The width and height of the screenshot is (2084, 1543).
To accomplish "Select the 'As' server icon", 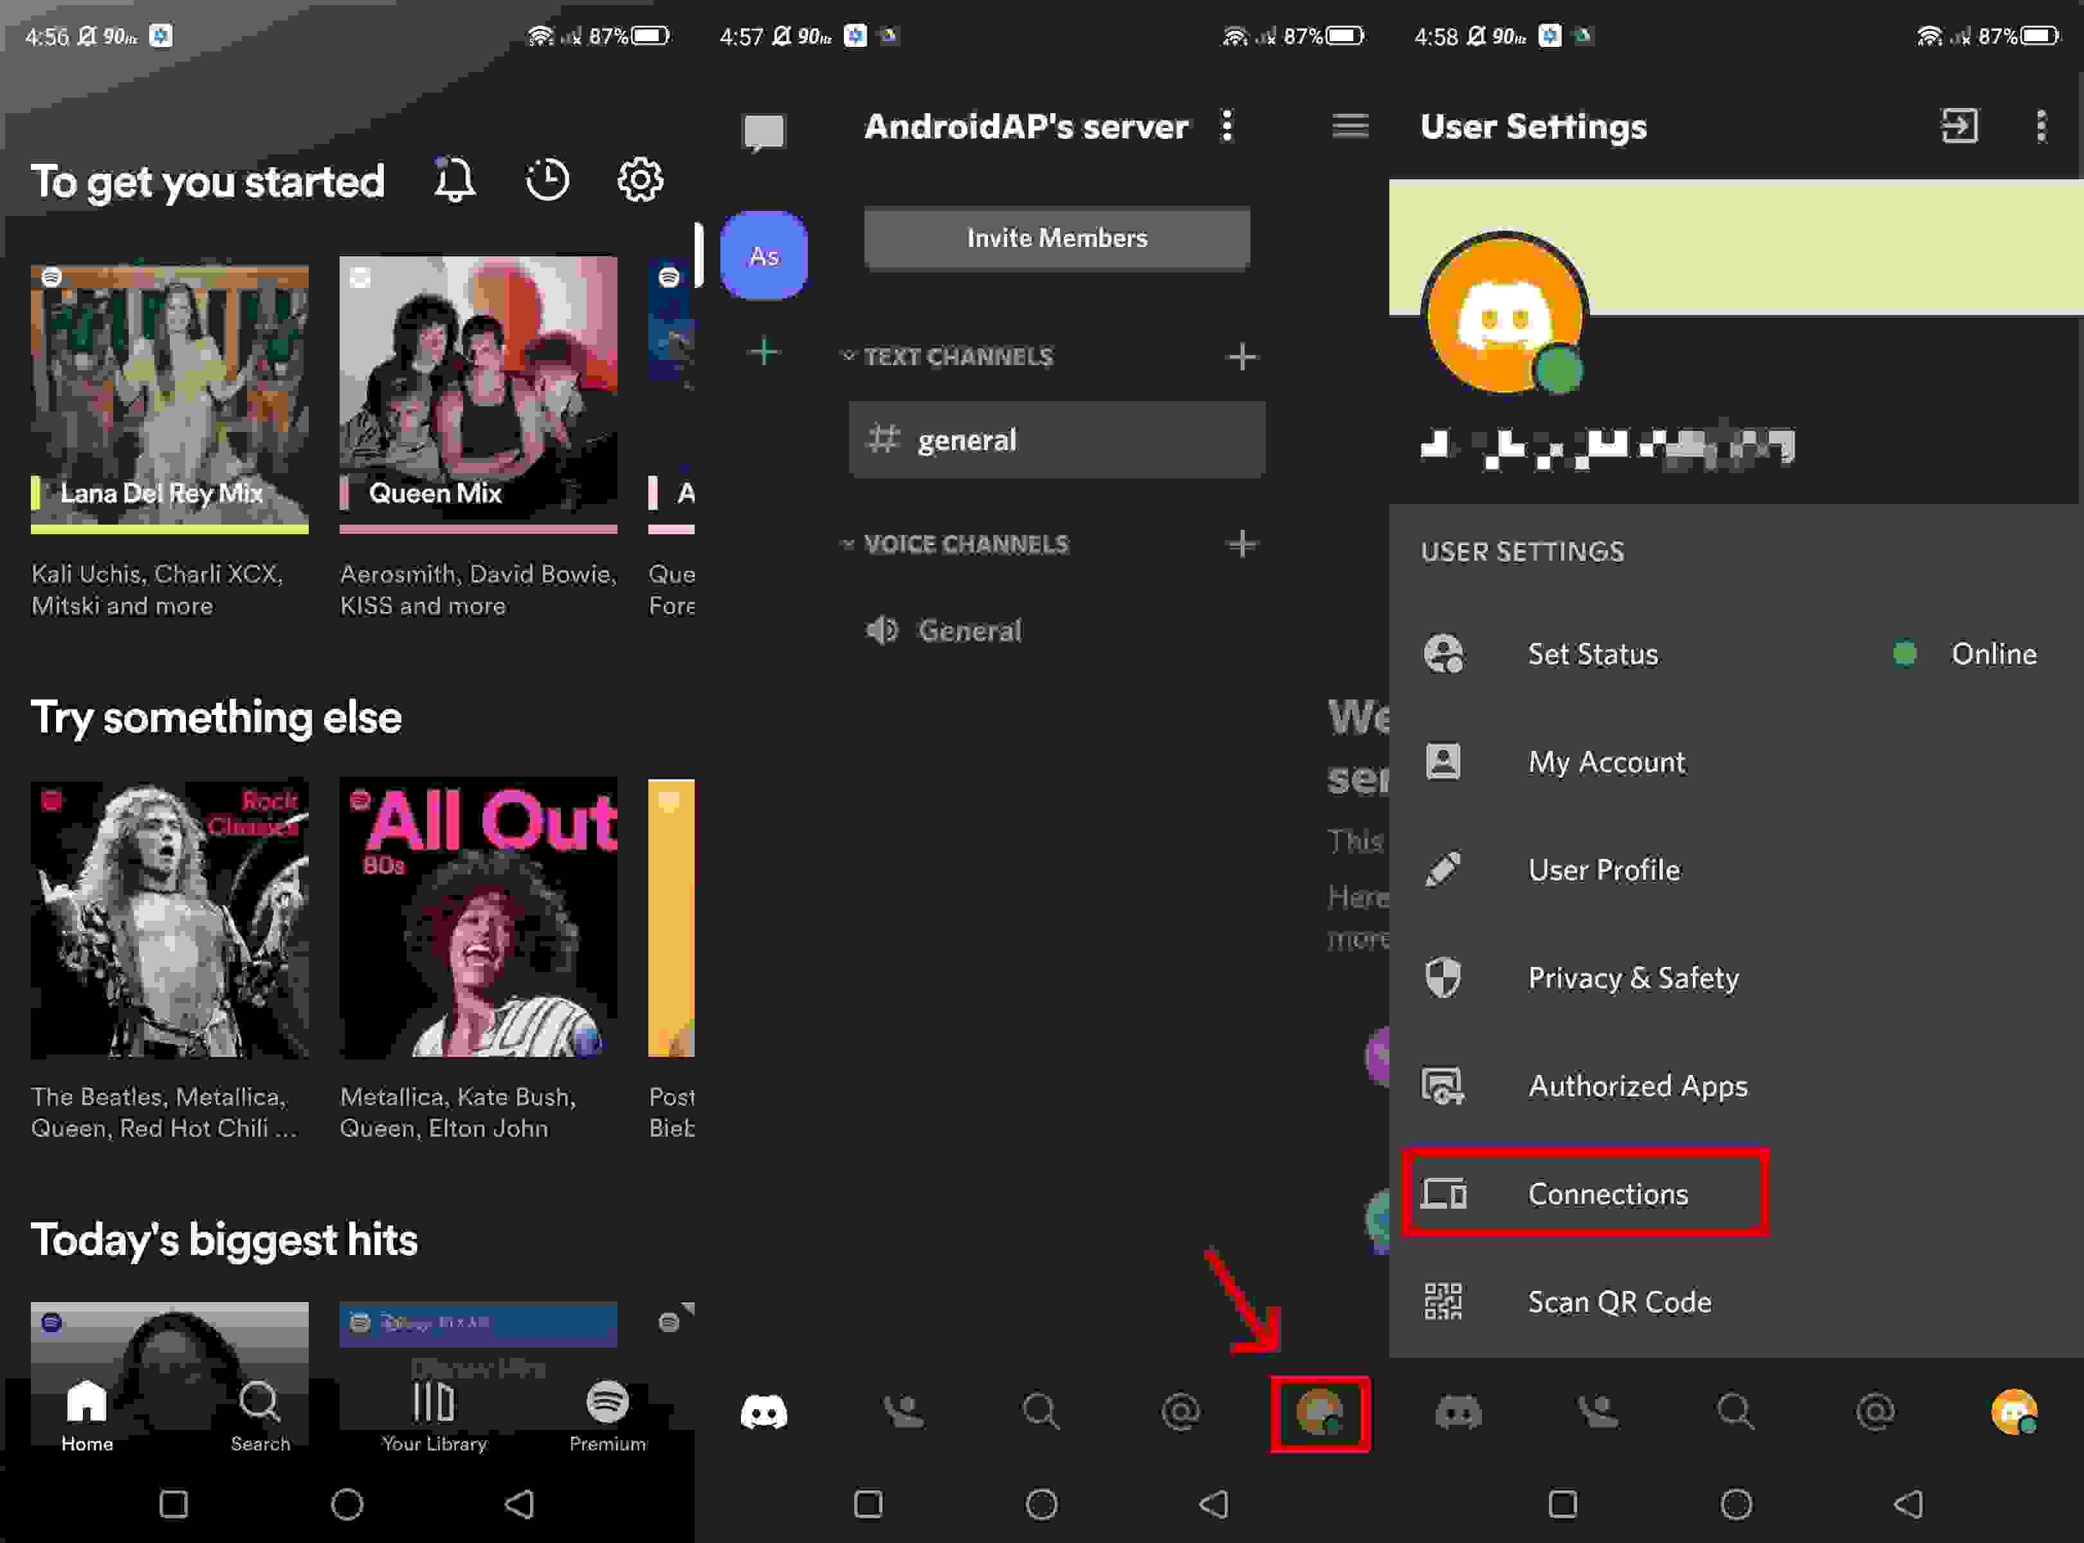I will pyautogui.click(x=763, y=256).
